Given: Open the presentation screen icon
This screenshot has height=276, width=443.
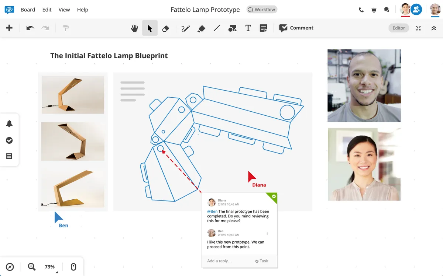Looking at the screenshot, I should click(374, 10).
